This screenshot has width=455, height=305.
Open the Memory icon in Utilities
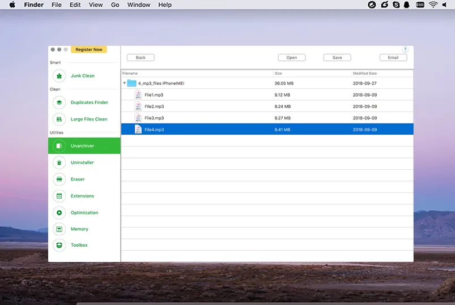[x=59, y=229]
